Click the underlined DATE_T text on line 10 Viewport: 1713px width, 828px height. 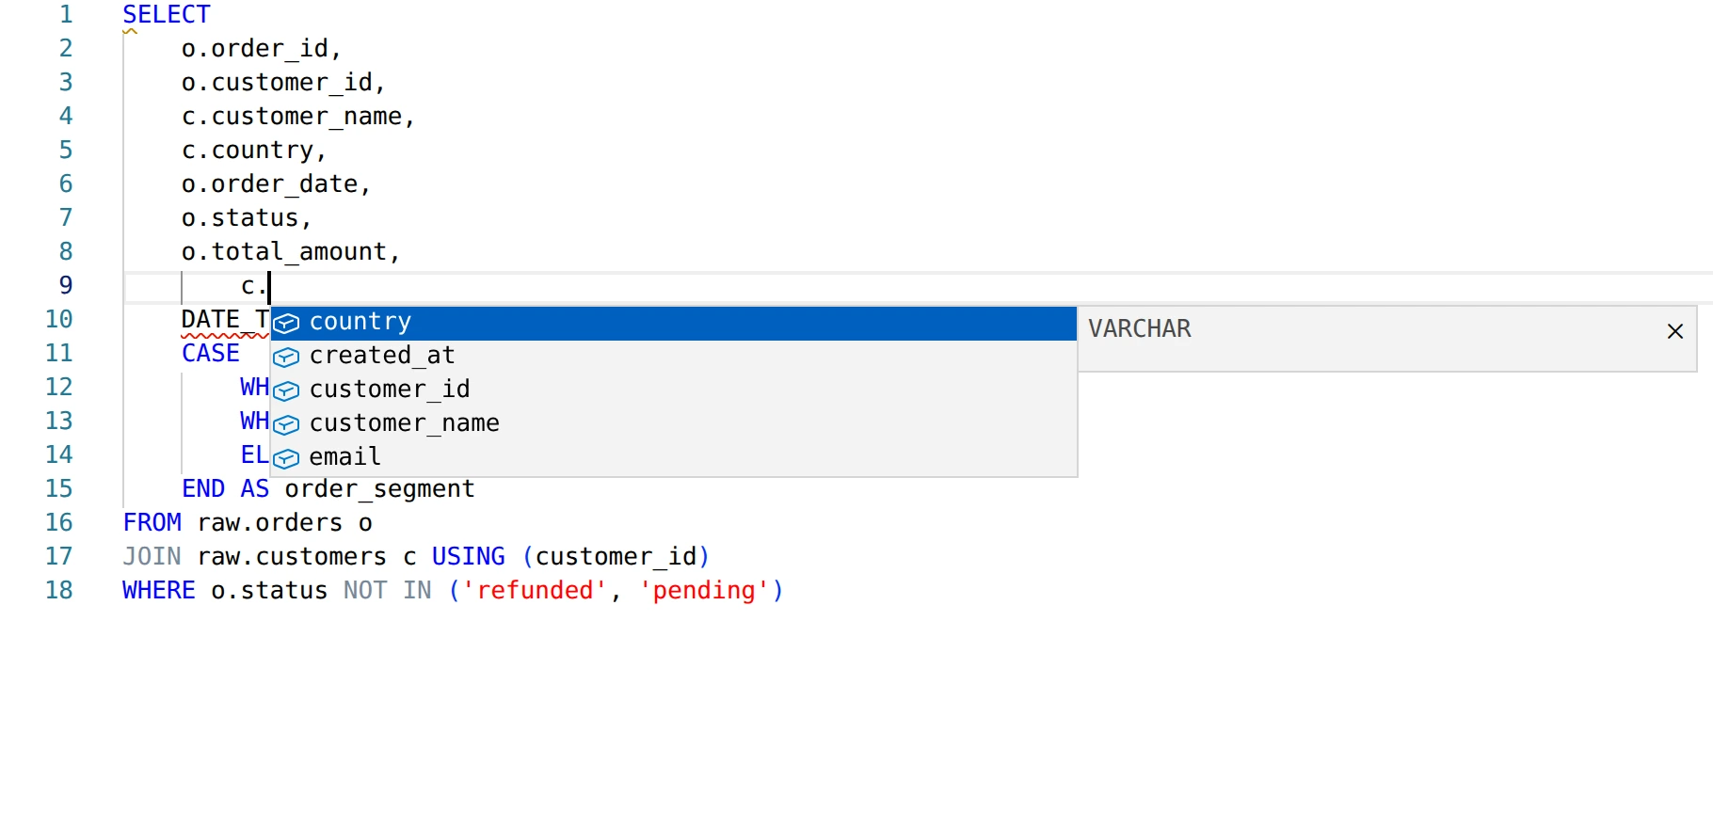click(225, 320)
